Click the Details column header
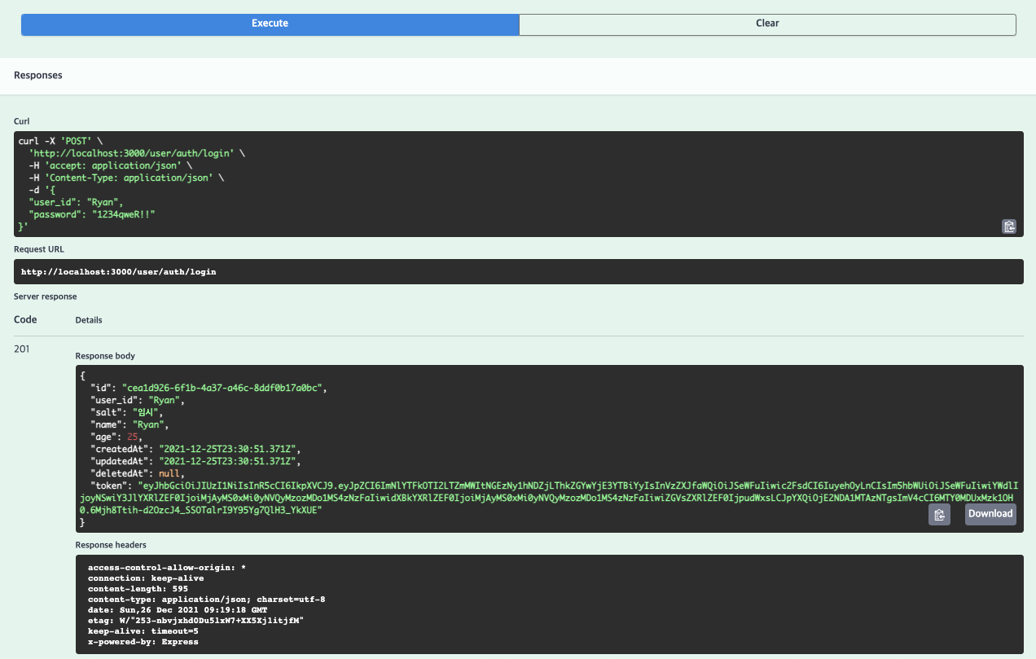 pyautogui.click(x=89, y=320)
